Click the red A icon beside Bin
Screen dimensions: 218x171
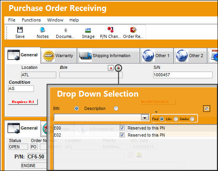111,68
